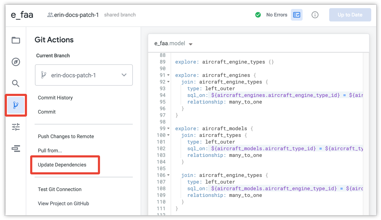The height and width of the screenshot is (220, 381).
Task: Collapse the code fold at line 99
Action: pos(169,129)
